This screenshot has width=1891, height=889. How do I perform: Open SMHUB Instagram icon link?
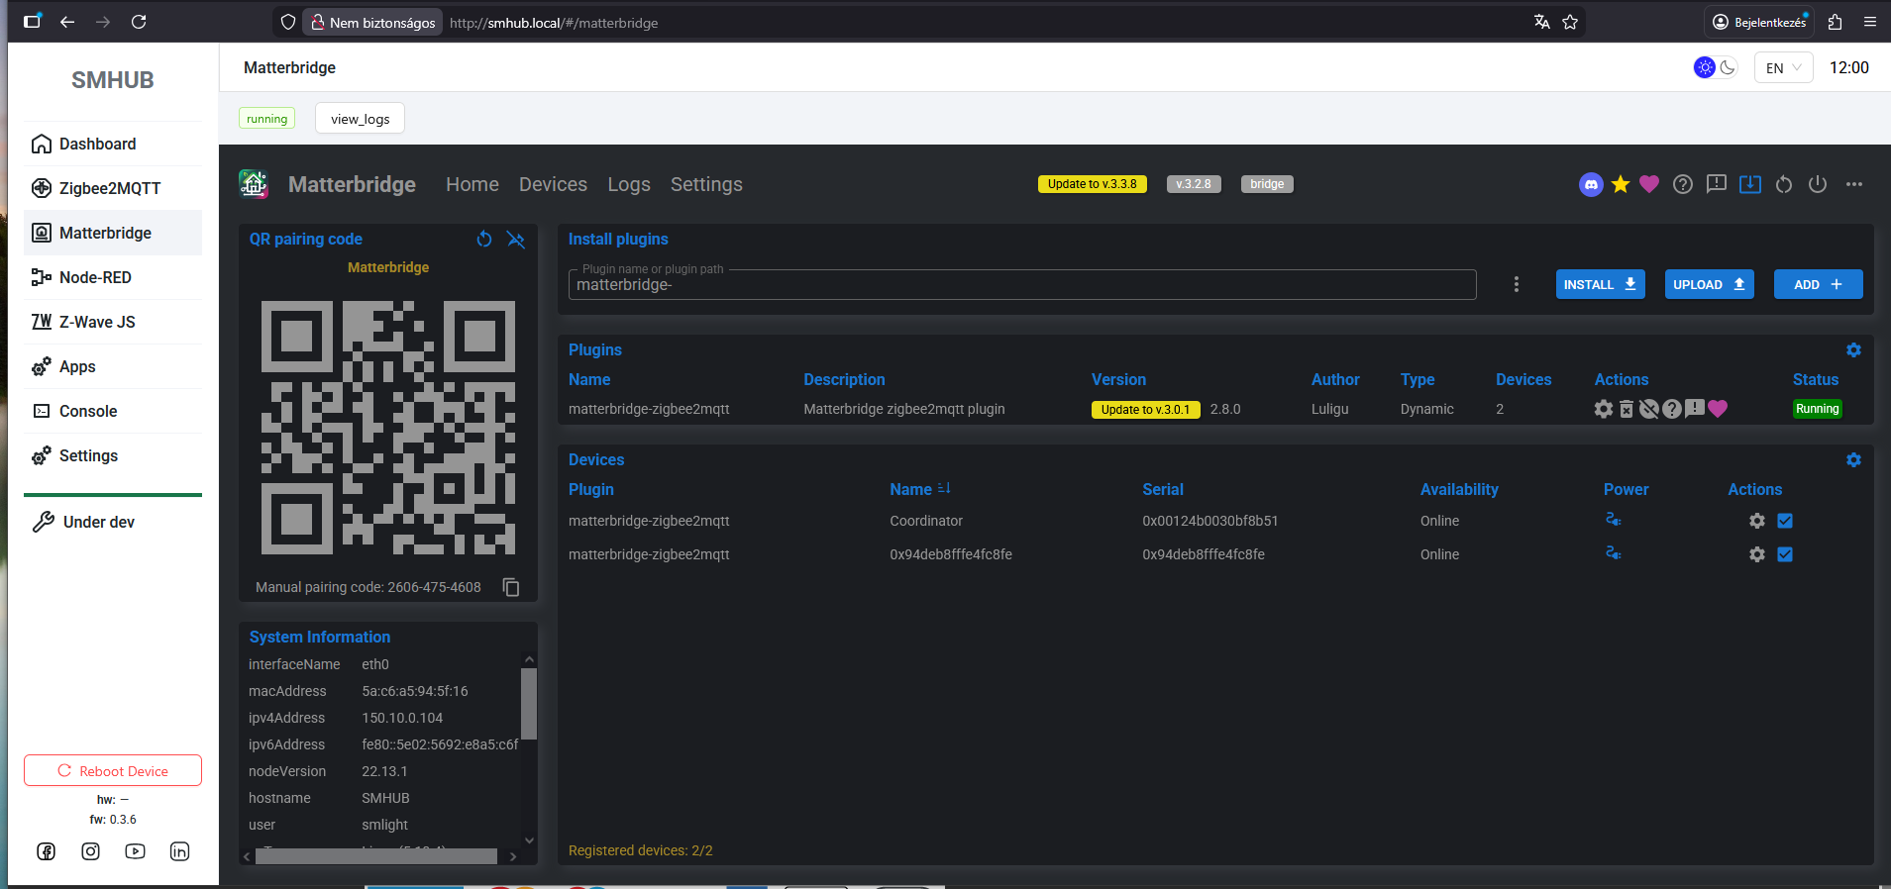point(91,851)
